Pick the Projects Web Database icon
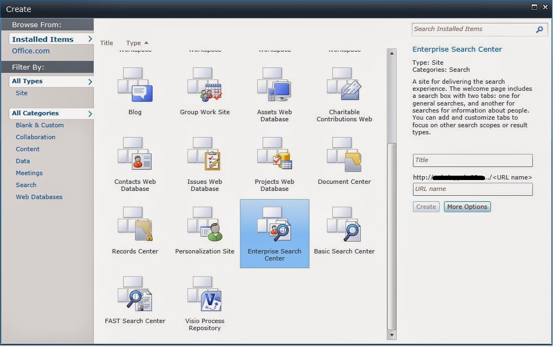The height and width of the screenshot is (347, 553). point(275,154)
